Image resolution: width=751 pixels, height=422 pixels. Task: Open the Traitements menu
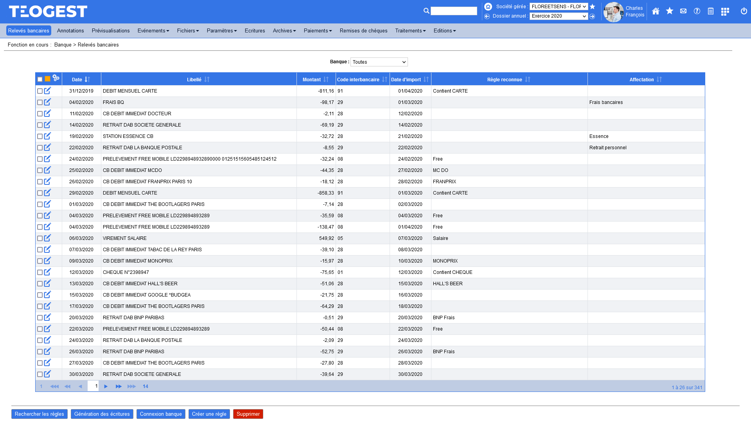point(410,30)
